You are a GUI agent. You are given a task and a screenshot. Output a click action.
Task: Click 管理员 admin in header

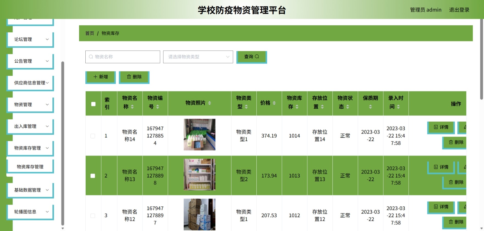pyautogui.click(x=426, y=10)
